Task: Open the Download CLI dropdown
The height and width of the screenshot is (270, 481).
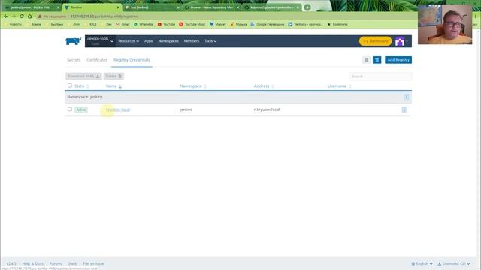Action: coord(454,263)
